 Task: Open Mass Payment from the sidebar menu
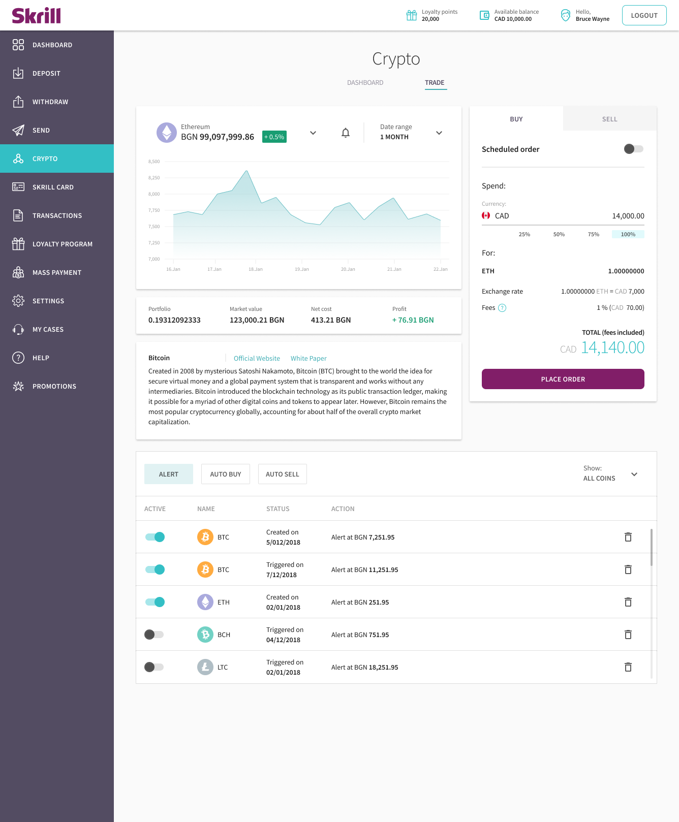[x=57, y=272]
